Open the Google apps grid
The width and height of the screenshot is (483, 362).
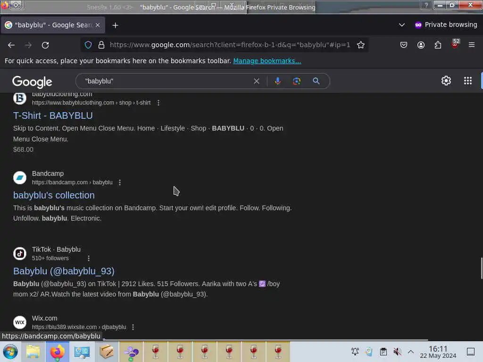(467, 81)
